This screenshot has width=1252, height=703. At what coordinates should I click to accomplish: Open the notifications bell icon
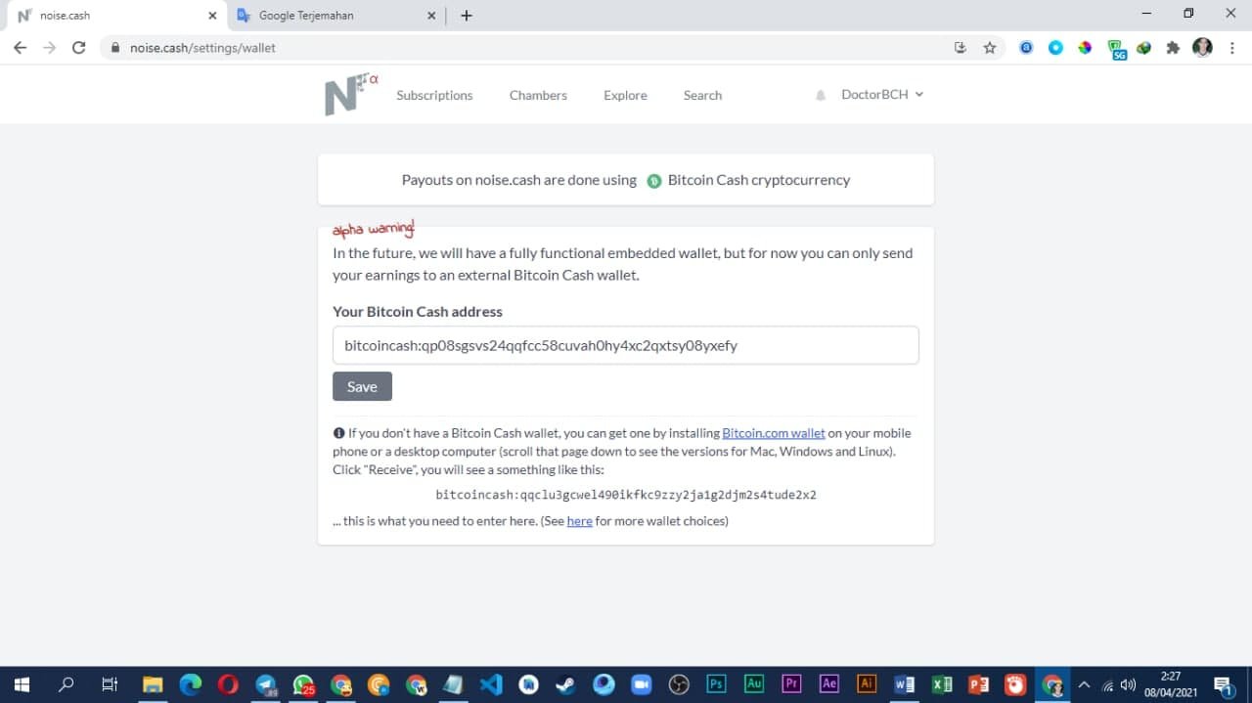pyautogui.click(x=821, y=95)
